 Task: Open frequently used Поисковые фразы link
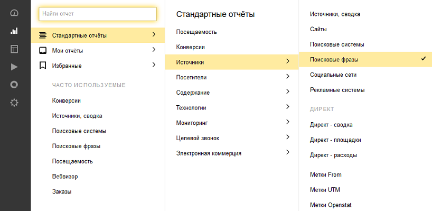pyautogui.click(x=76, y=146)
